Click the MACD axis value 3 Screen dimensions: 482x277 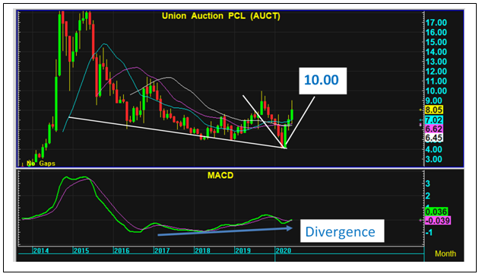[428, 183]
